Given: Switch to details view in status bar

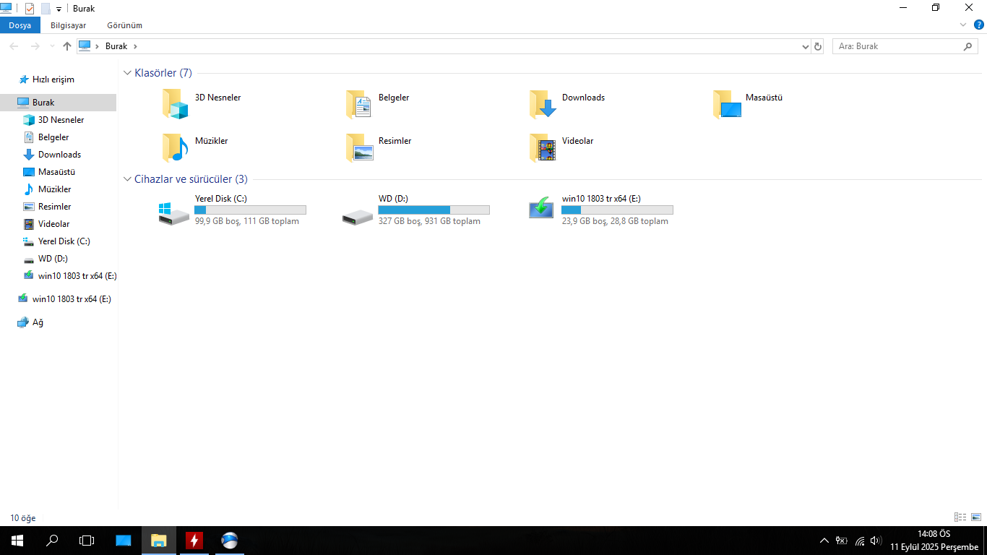Looking at the screenshot, I should (x=960, y=517).
